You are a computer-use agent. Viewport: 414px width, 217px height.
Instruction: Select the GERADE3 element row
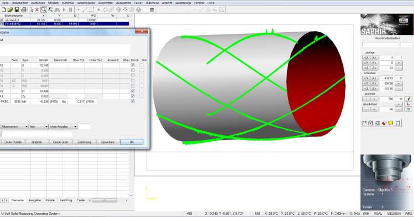pos(65,20)
